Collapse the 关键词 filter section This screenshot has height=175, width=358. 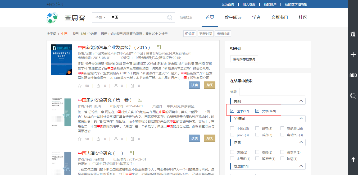tap(301, 119)
